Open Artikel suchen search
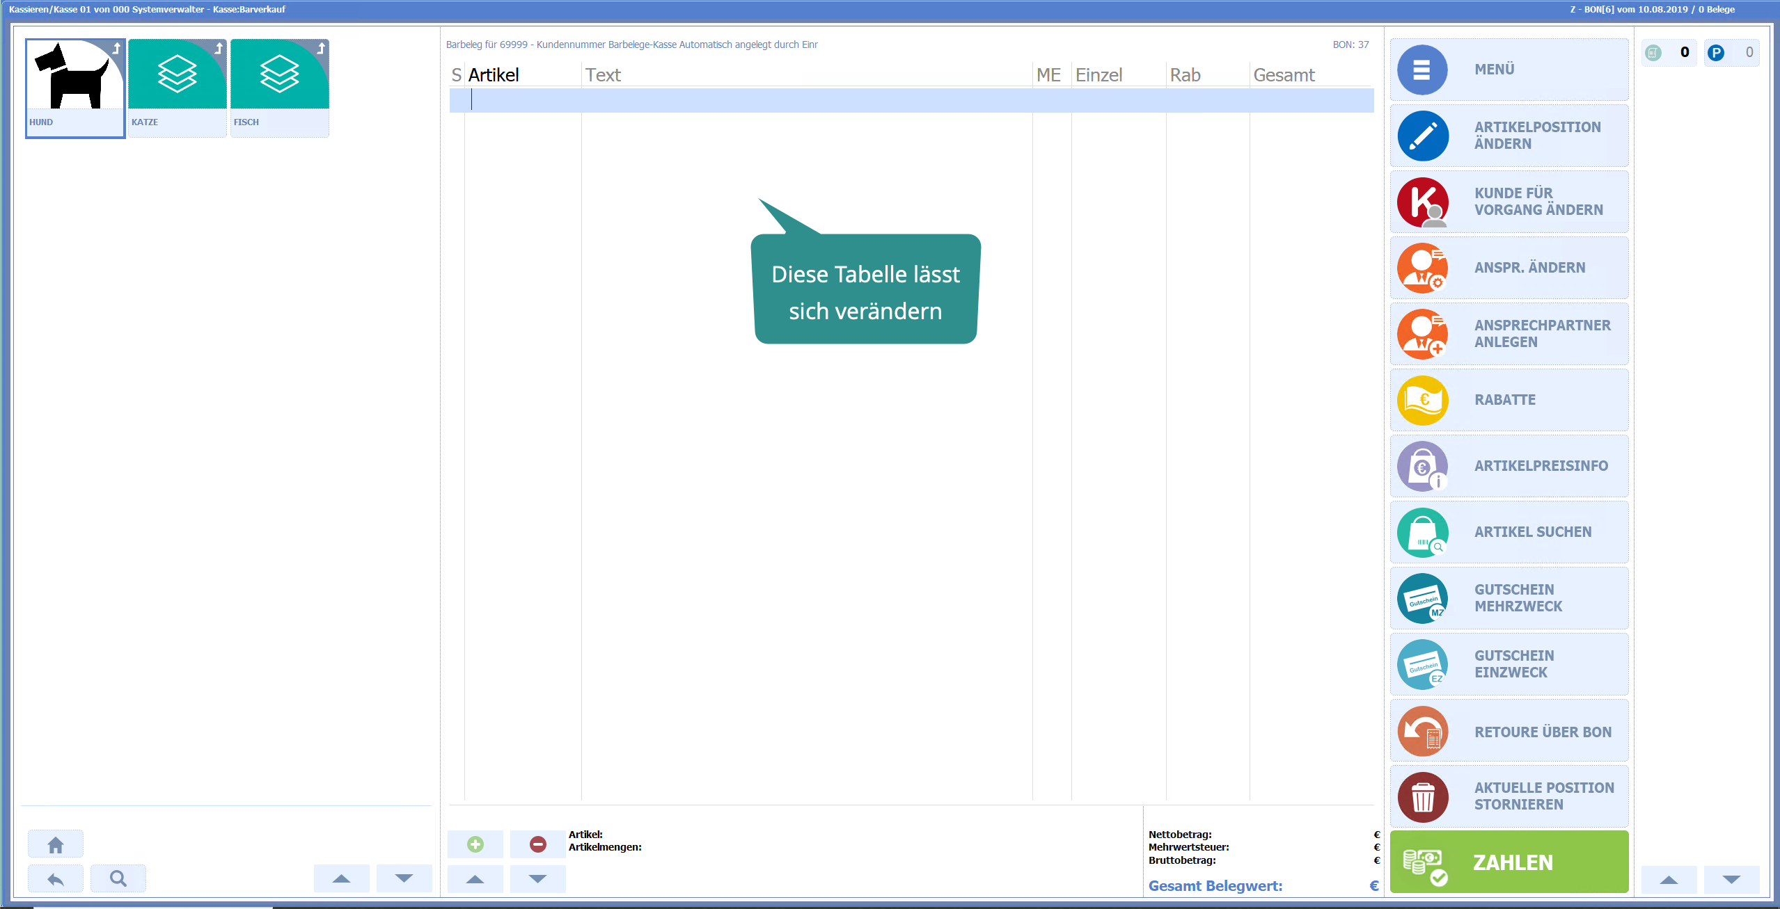The image size is (1780, 909). 1508,532
